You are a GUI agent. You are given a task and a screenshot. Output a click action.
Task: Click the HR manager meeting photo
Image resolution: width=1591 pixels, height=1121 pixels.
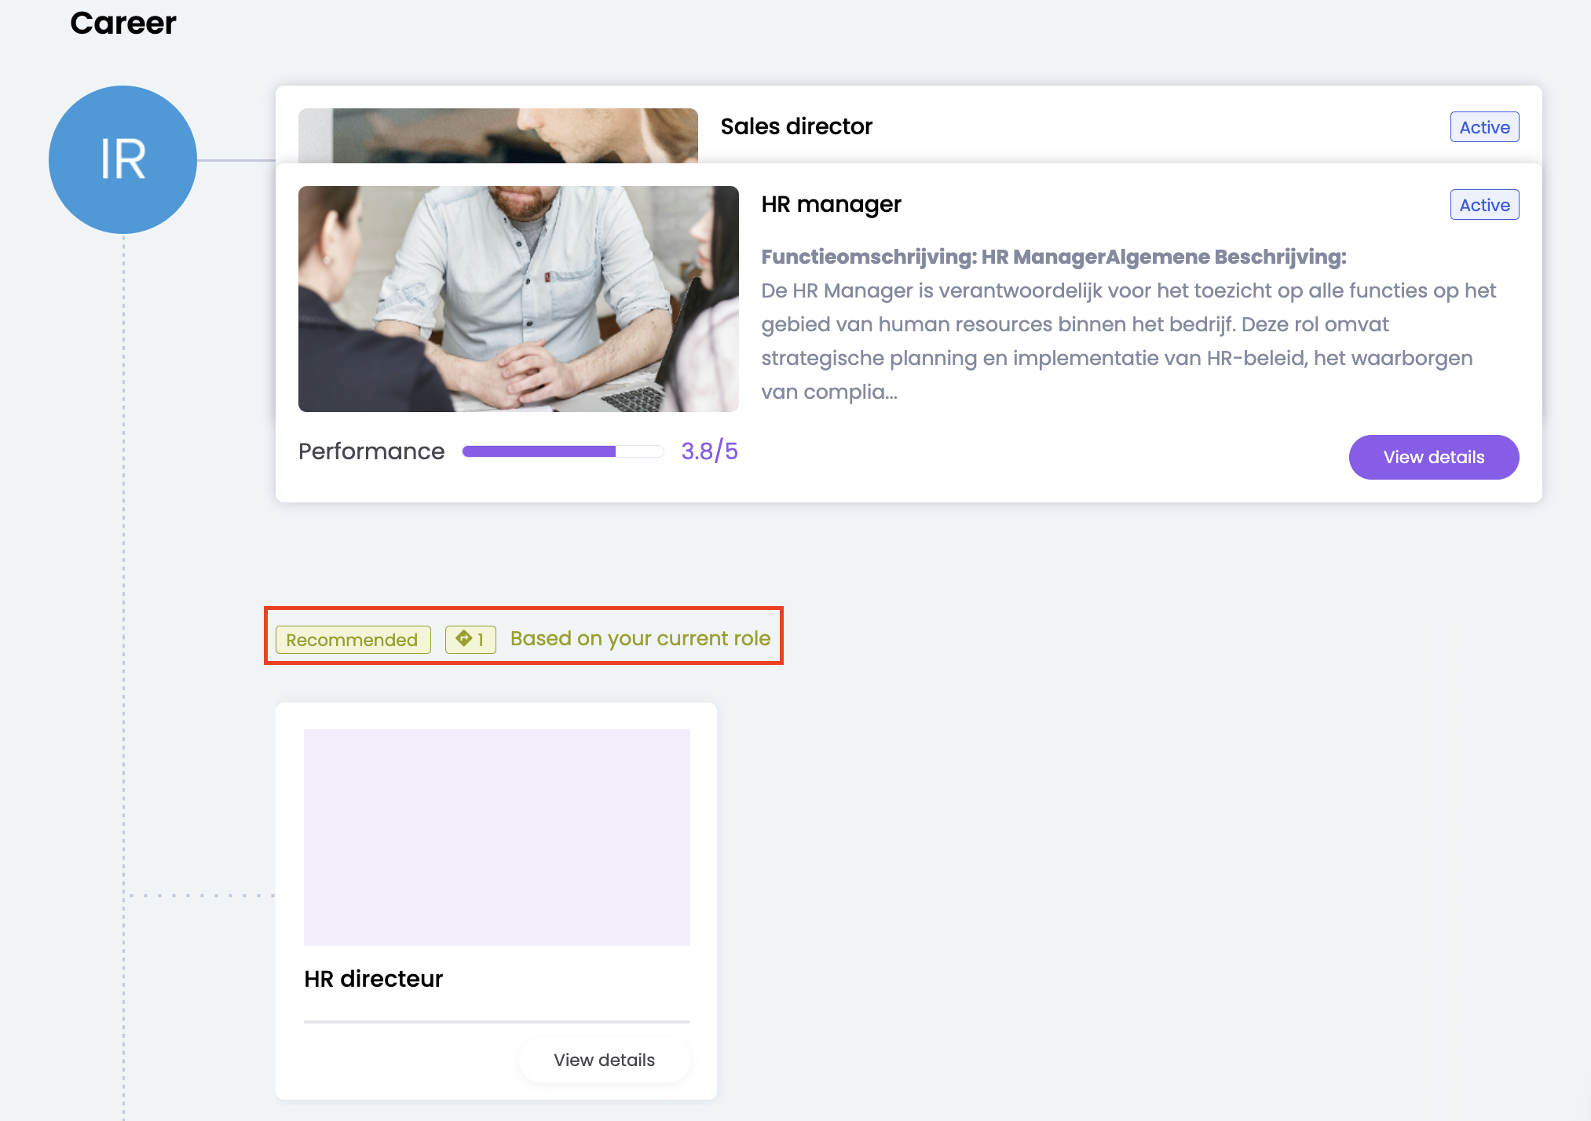tap(518, 298)
